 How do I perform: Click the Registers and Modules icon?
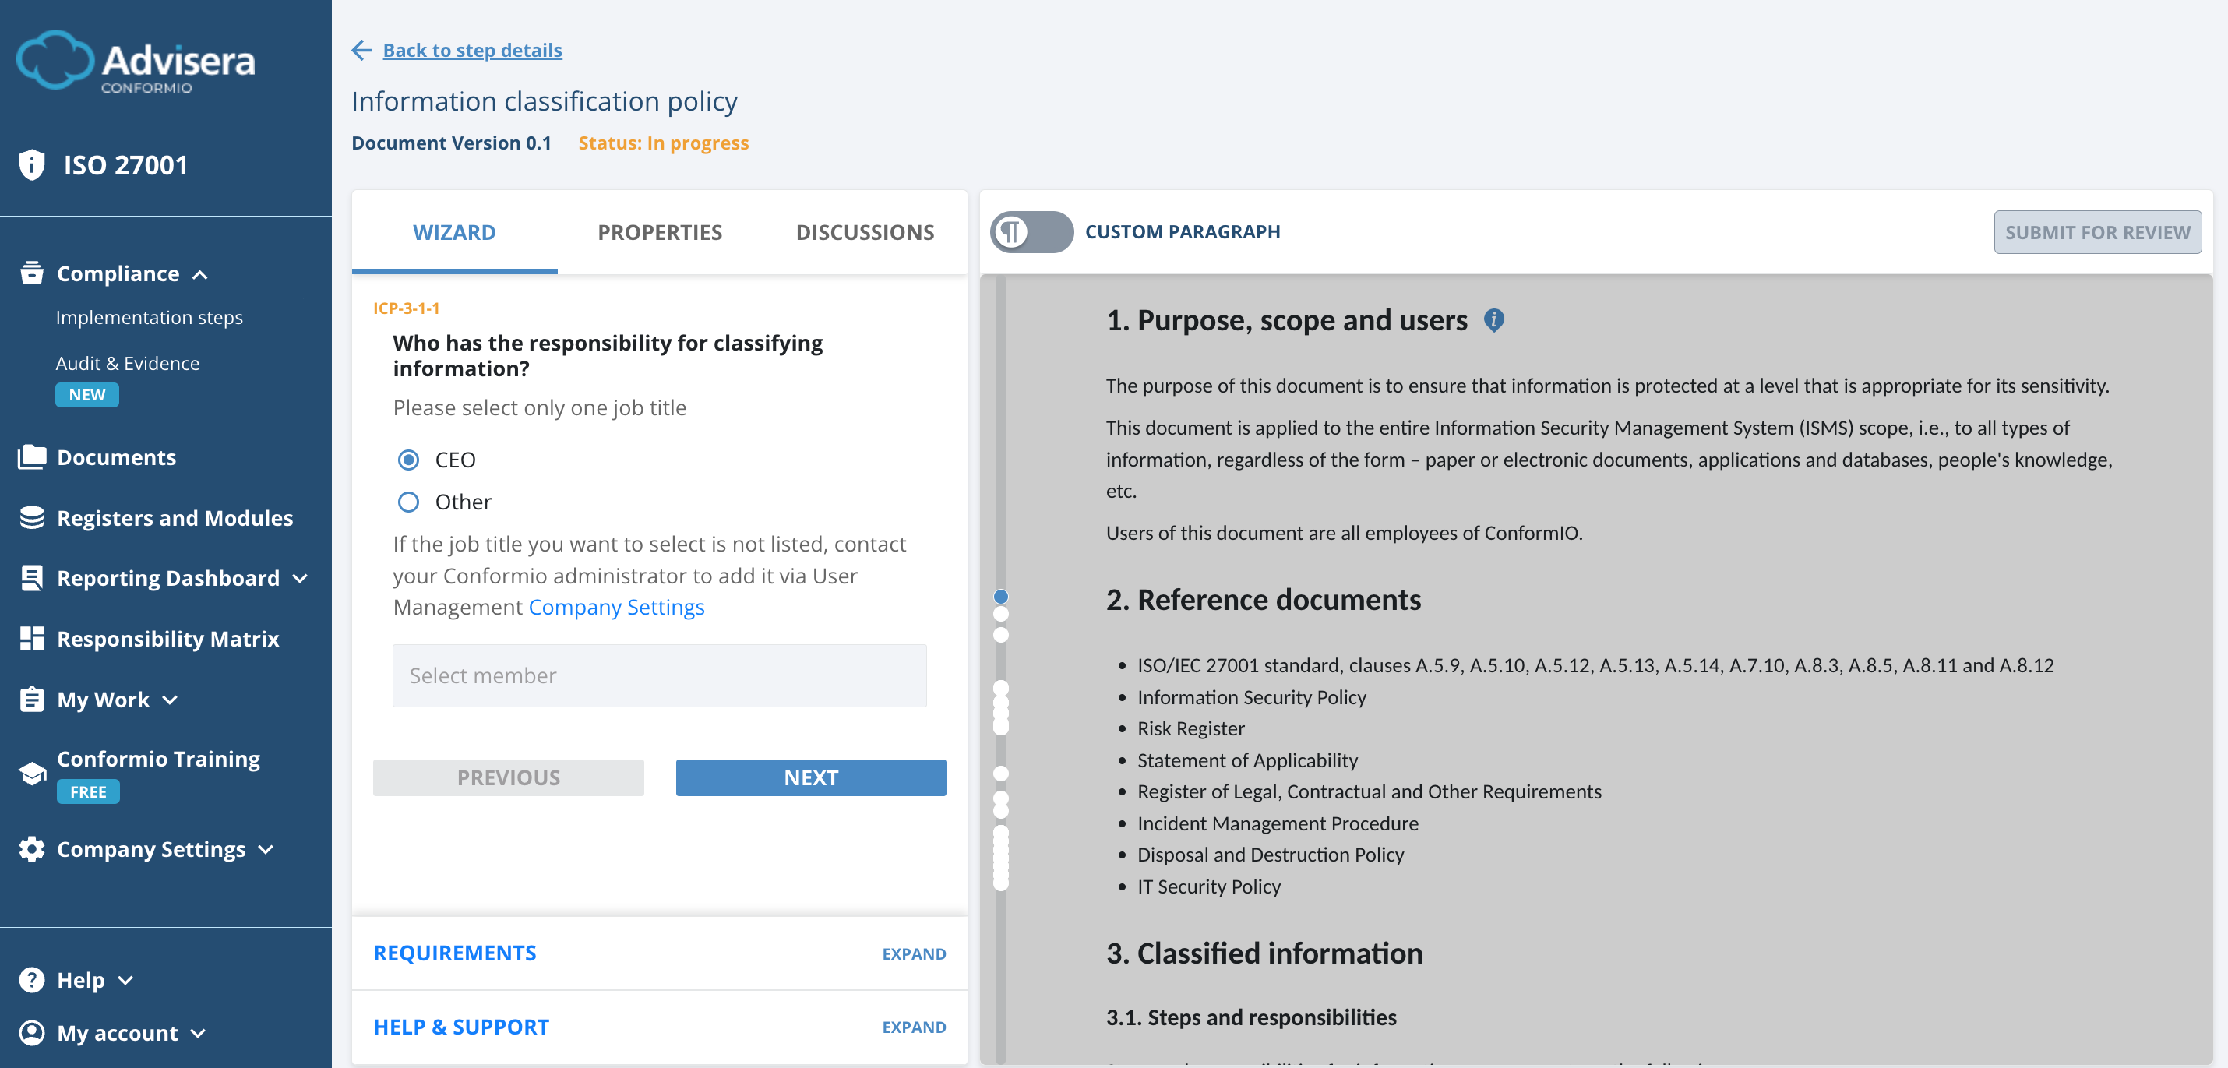coord(31,517)
